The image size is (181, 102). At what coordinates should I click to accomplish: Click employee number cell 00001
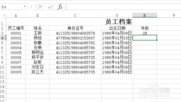pos(16,33)
